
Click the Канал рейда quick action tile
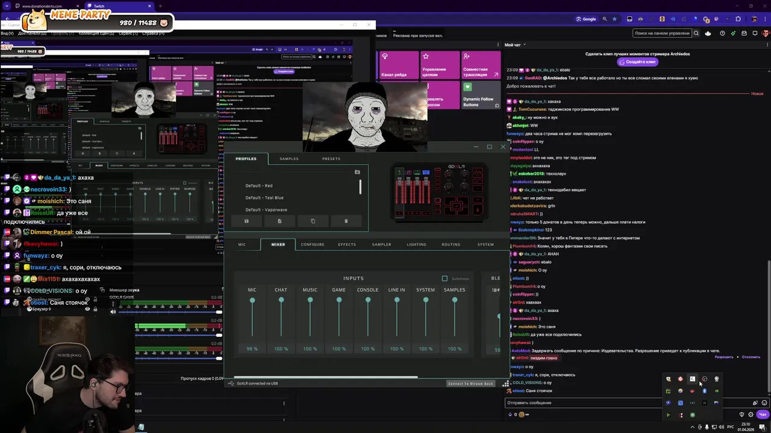(399, 65)
